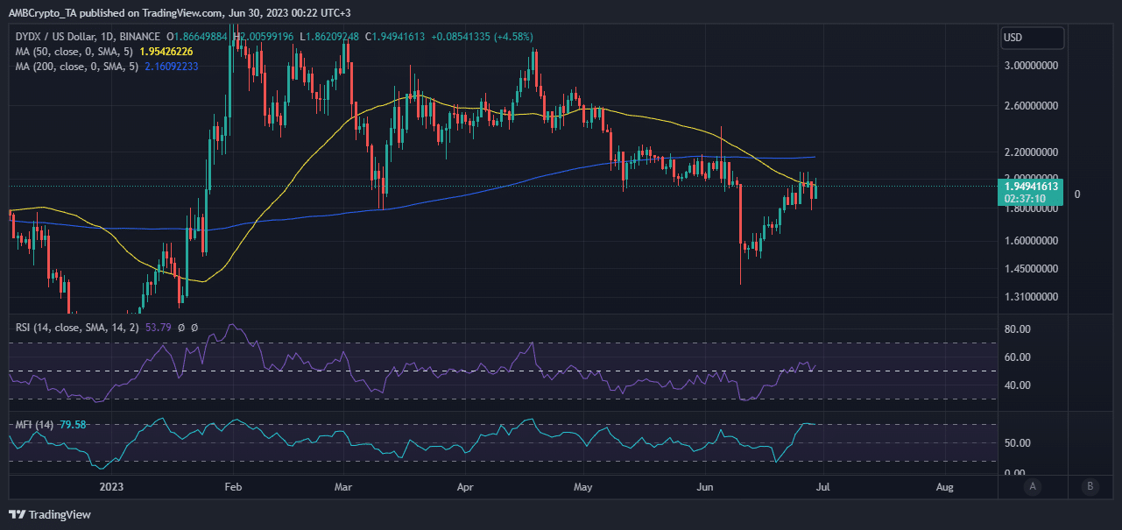The width and height of the screenshot is (1122, 530).
Task: Click the 2023 label on the time axis
Action: pos(113,486)
